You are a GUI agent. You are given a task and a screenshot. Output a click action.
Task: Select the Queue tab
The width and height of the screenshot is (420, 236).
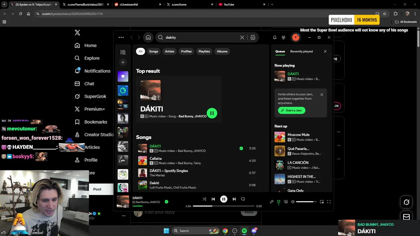click(280, 51)
